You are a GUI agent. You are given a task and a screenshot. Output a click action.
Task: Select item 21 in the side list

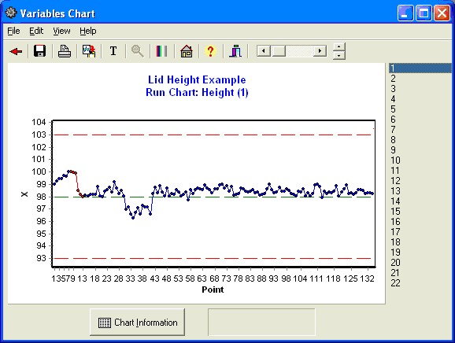(x=420, y=273)
